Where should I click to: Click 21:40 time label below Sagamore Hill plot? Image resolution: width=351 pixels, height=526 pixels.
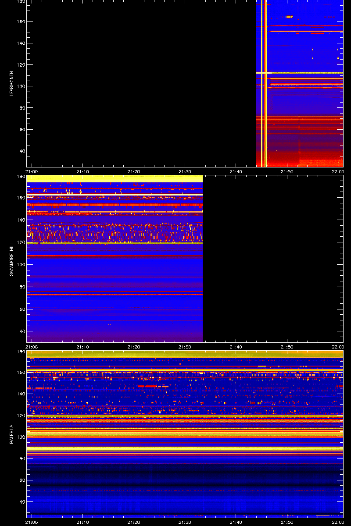[236, 347]
